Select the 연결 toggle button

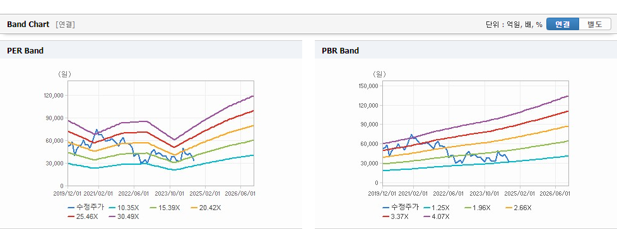pyautogui.click(x=563, y=25)
